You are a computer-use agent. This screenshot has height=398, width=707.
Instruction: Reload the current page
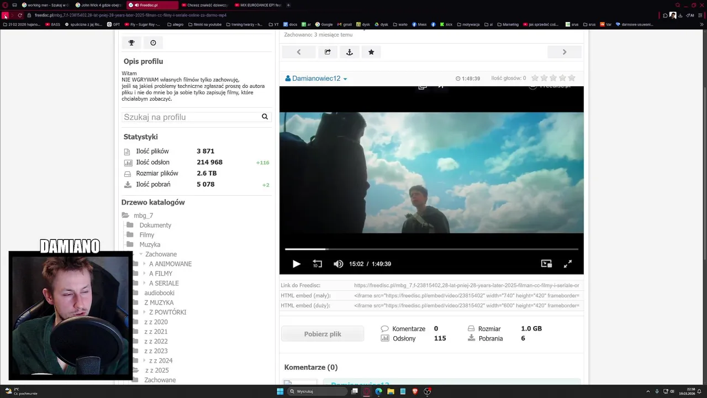[20, 15]
